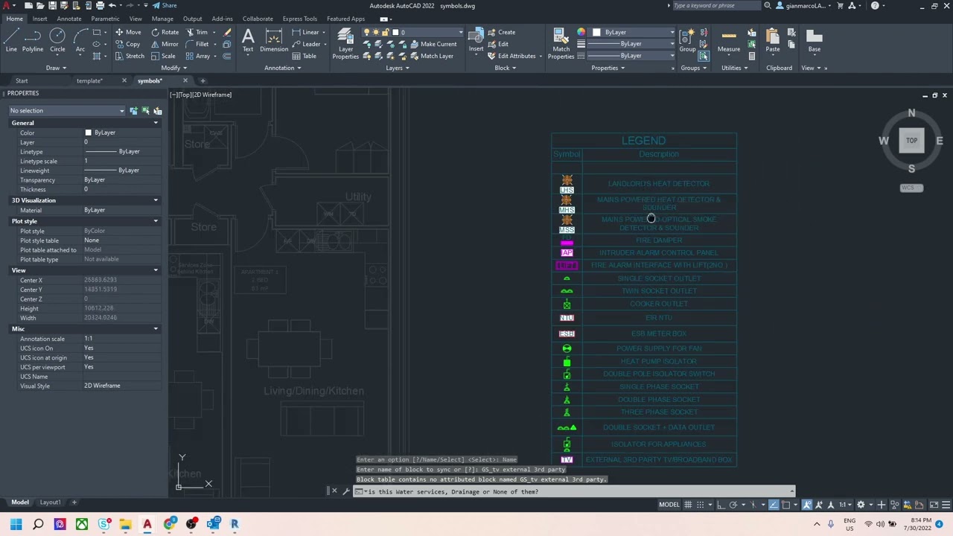Open the Express Tools ribbon tab
Viewport: 953px width, 536px height.
(x=299, y=19)
